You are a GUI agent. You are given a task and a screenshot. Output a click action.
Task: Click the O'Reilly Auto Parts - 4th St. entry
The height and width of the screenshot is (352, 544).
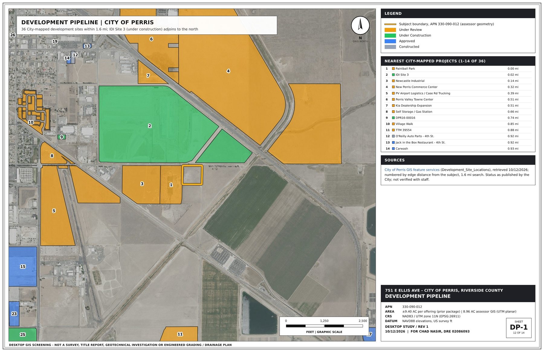pyautogui.click(x=415, y=136)
